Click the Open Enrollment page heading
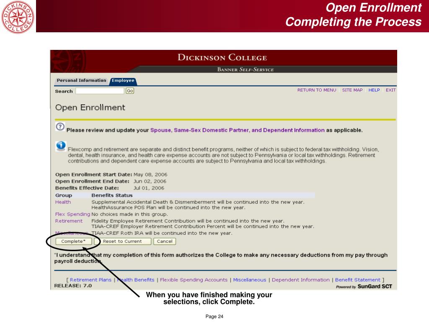Screen dimensions: 429x322 coord(90,108)
